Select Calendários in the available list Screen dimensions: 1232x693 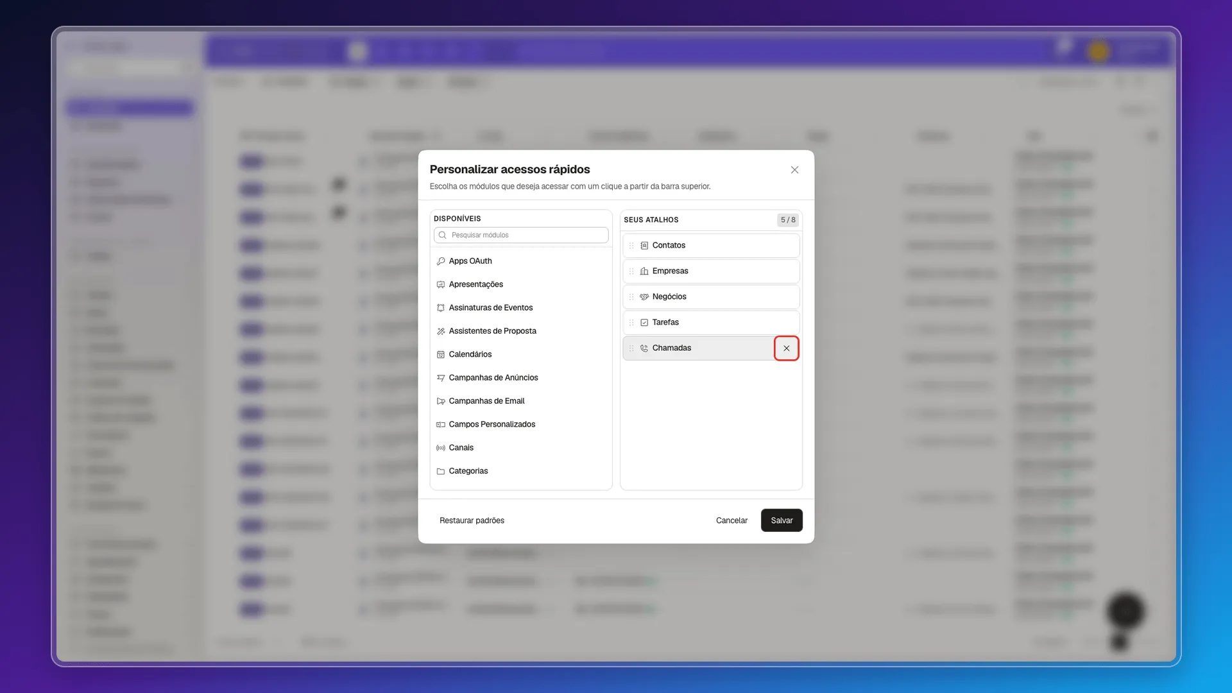521,354
